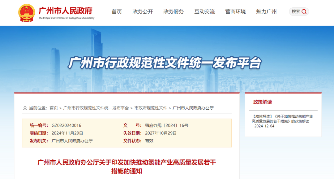Viewport: 334px width, 179px height.
Task: Select document status value 有效
Action: click(x=149, y=141)
